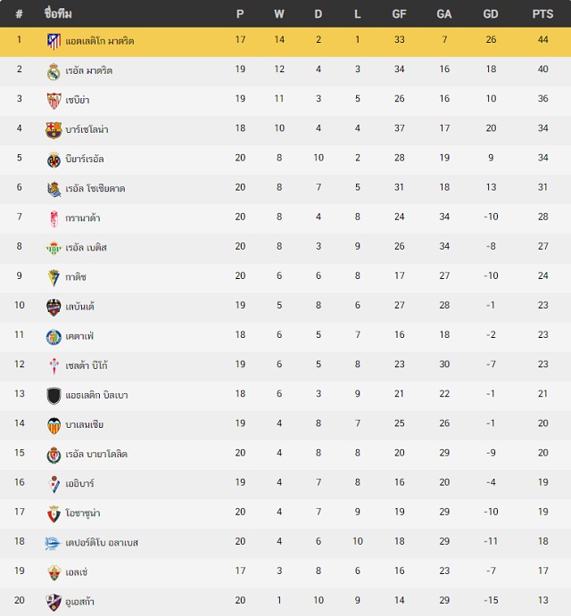Click the Atletico Madrid club crest
Image resolution: width=571 pixels, height=616 pixels.
(54, 41)
